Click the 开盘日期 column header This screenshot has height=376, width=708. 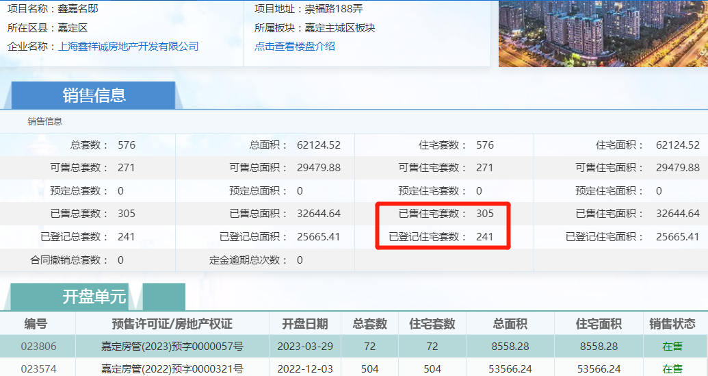(x=305, y=323)
